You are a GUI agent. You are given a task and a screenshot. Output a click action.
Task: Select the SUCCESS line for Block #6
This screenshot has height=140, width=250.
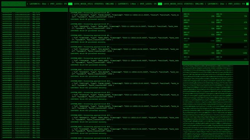point(88,19)
